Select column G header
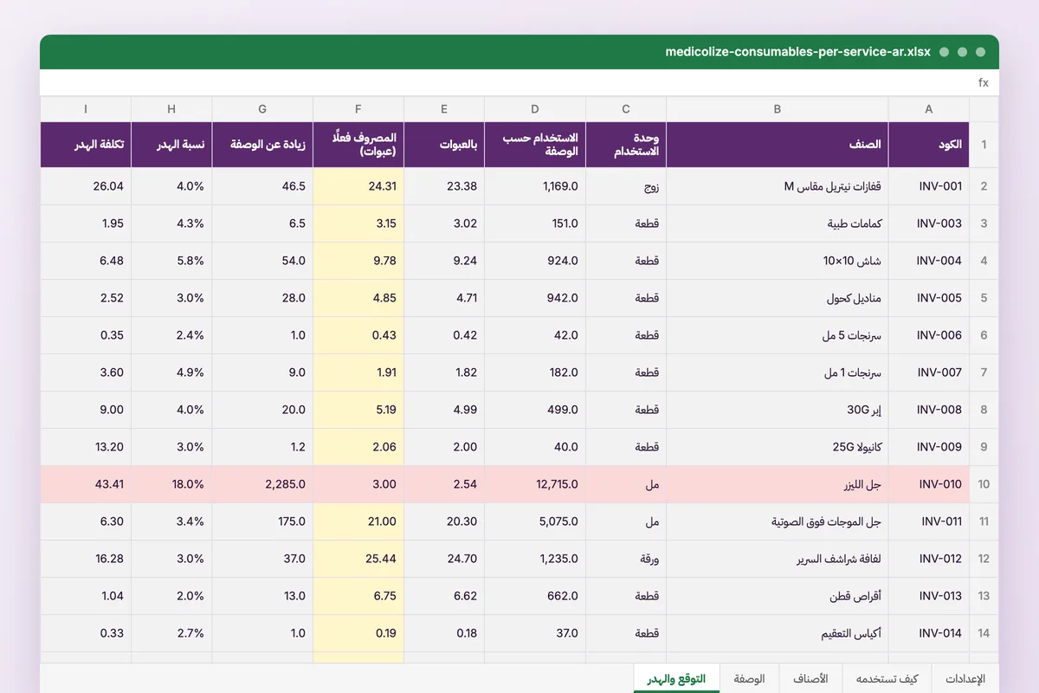Image resolution: width=1039 pixels, height=693 pixels. tap(262, 109)
